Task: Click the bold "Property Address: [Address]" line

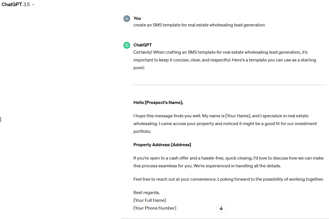Action: [162, 145]
